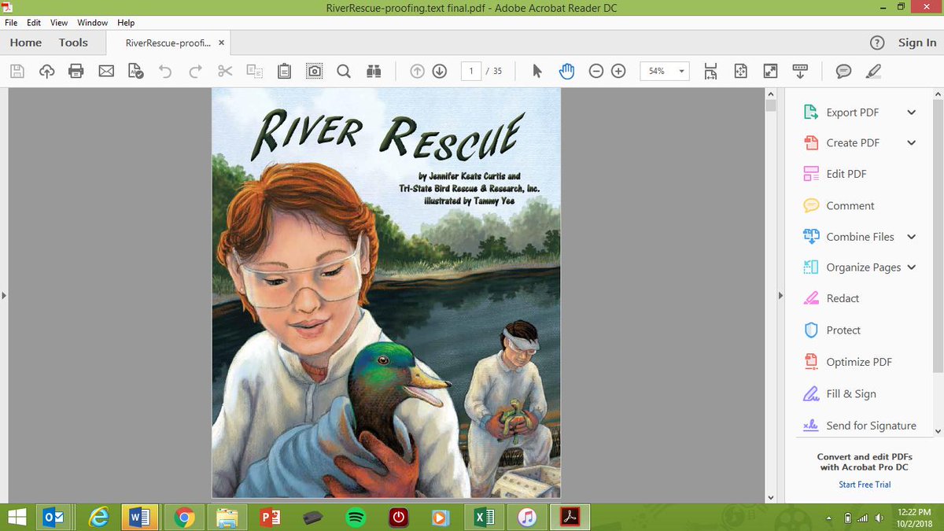Click the River Rescue cover page

pyautogui.click(x=386, y=293)
